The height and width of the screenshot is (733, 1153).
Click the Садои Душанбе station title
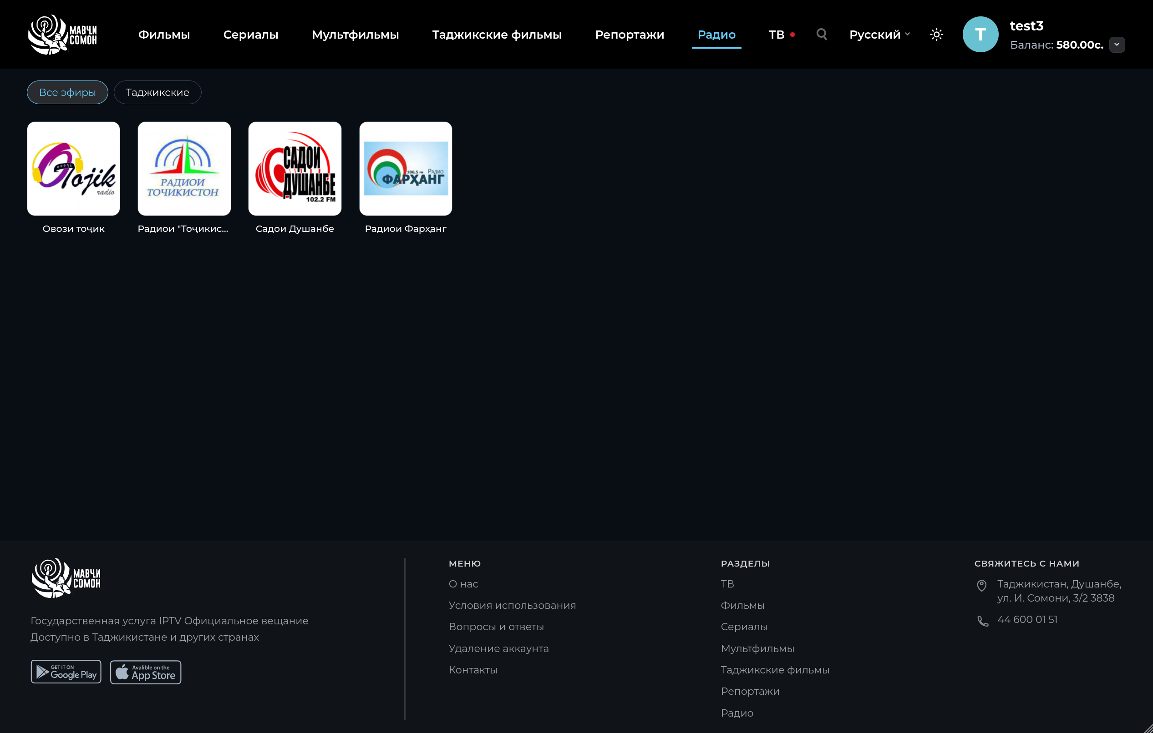pos(295,229)
